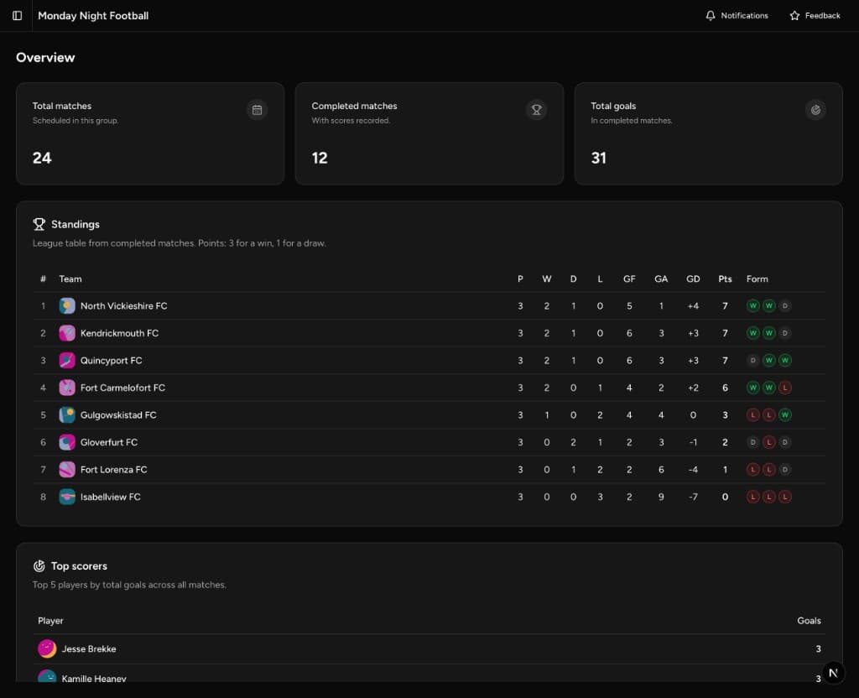Click the first W form badge for North Vickieshire
The image size is (859, 698).
click(x=752, y=305)
